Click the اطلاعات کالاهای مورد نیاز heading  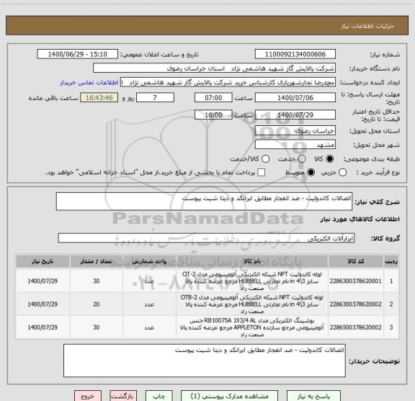point(360,220)
